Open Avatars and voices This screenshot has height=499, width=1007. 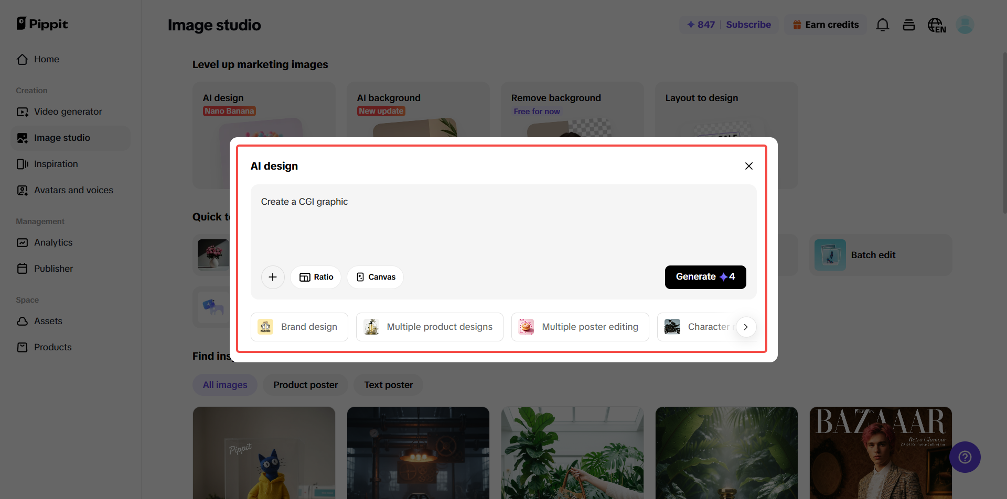pyautogui.click(x=73, y=190)
